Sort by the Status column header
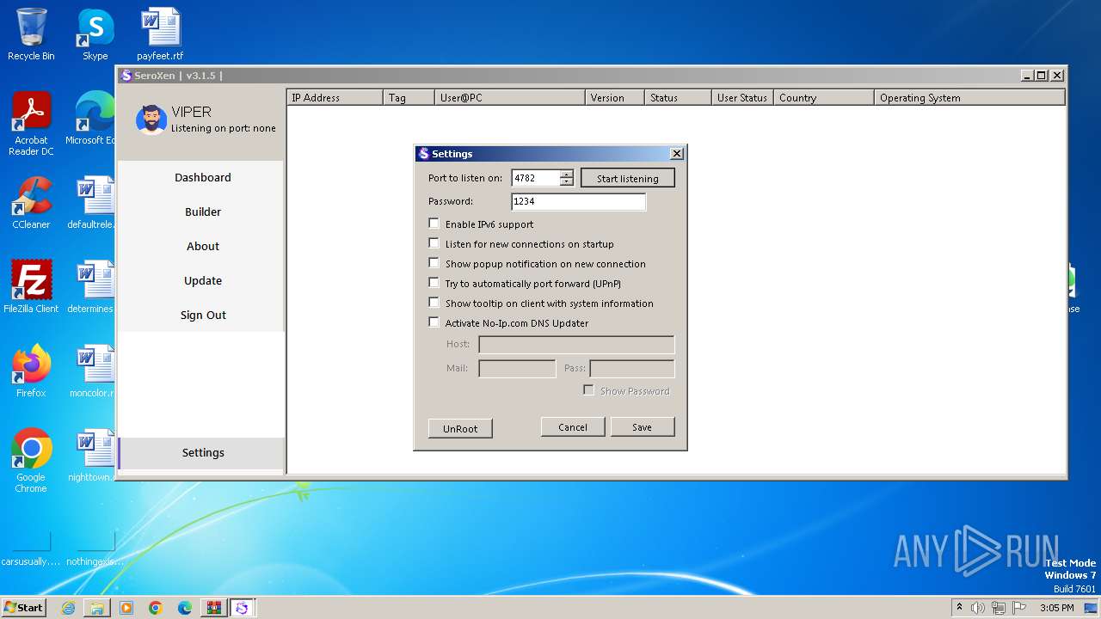This screenshot has width=1101, height=619. point(678,97)
